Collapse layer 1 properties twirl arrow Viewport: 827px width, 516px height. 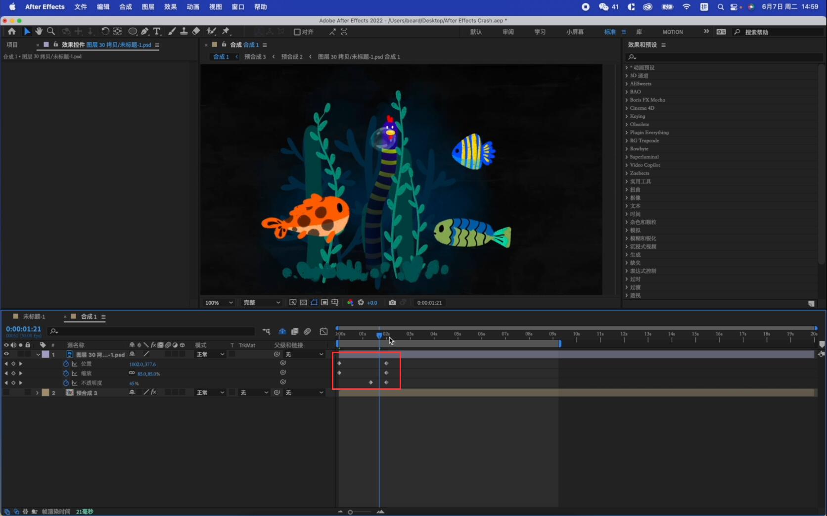[38, 354]
